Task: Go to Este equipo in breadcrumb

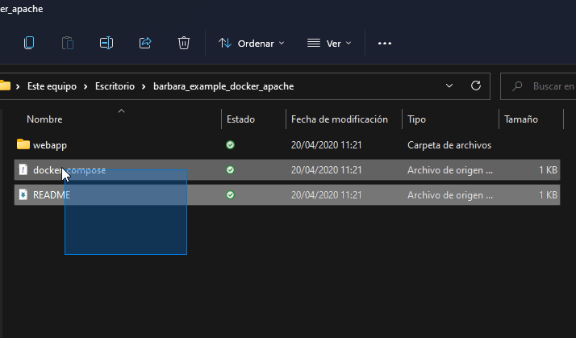Action: point(52,86)
